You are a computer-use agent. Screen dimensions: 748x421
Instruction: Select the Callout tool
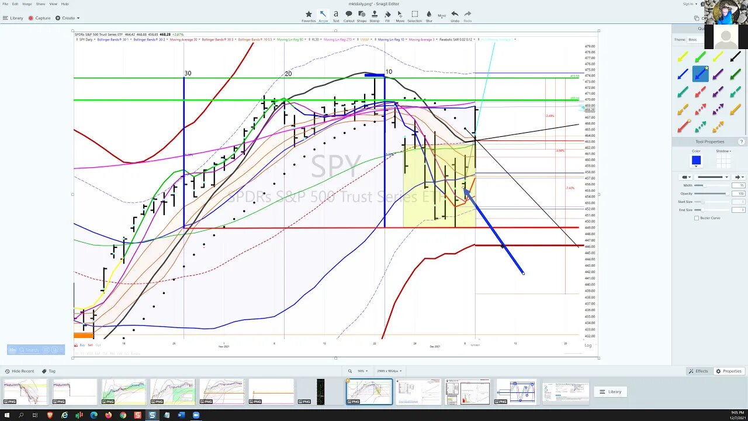click(349, 16)
